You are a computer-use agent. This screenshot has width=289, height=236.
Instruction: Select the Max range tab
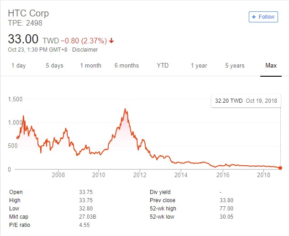271,66
